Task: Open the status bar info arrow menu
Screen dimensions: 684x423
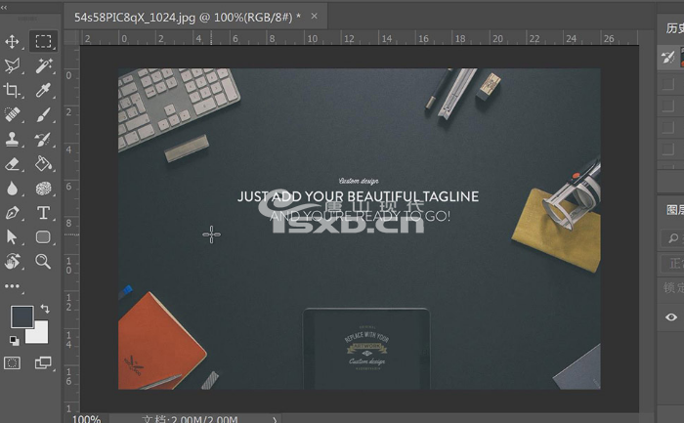Action: [x=275, y=420]
